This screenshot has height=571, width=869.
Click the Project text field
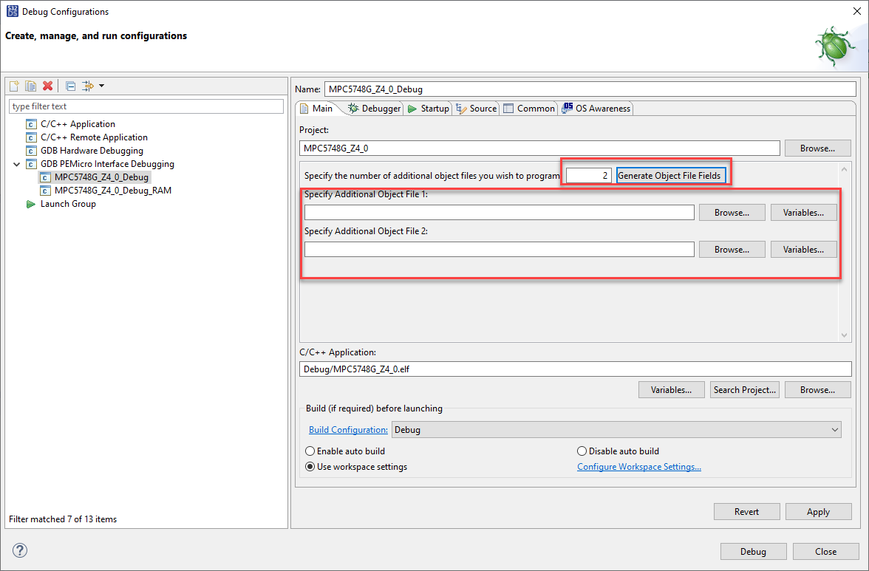pos(539,148)
